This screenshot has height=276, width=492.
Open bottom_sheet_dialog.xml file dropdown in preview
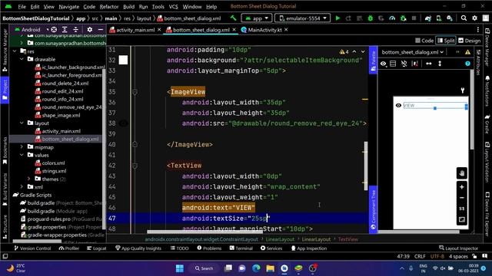(x=412, y=52)
